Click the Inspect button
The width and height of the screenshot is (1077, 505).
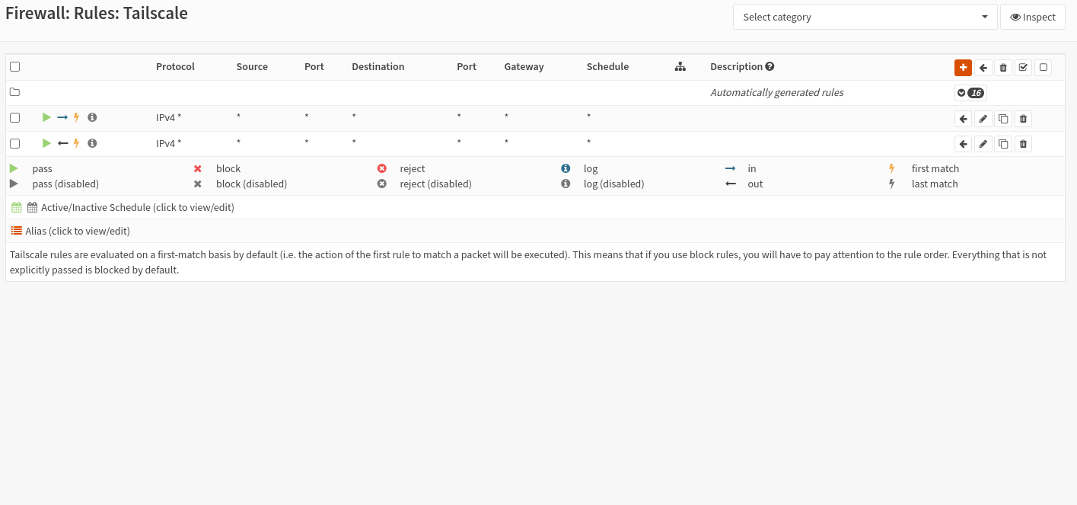[x=1032, y=17]
